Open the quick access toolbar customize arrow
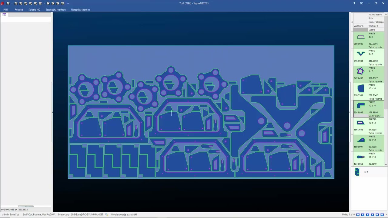This screenshot has height=218, width=388. point(68,3)
